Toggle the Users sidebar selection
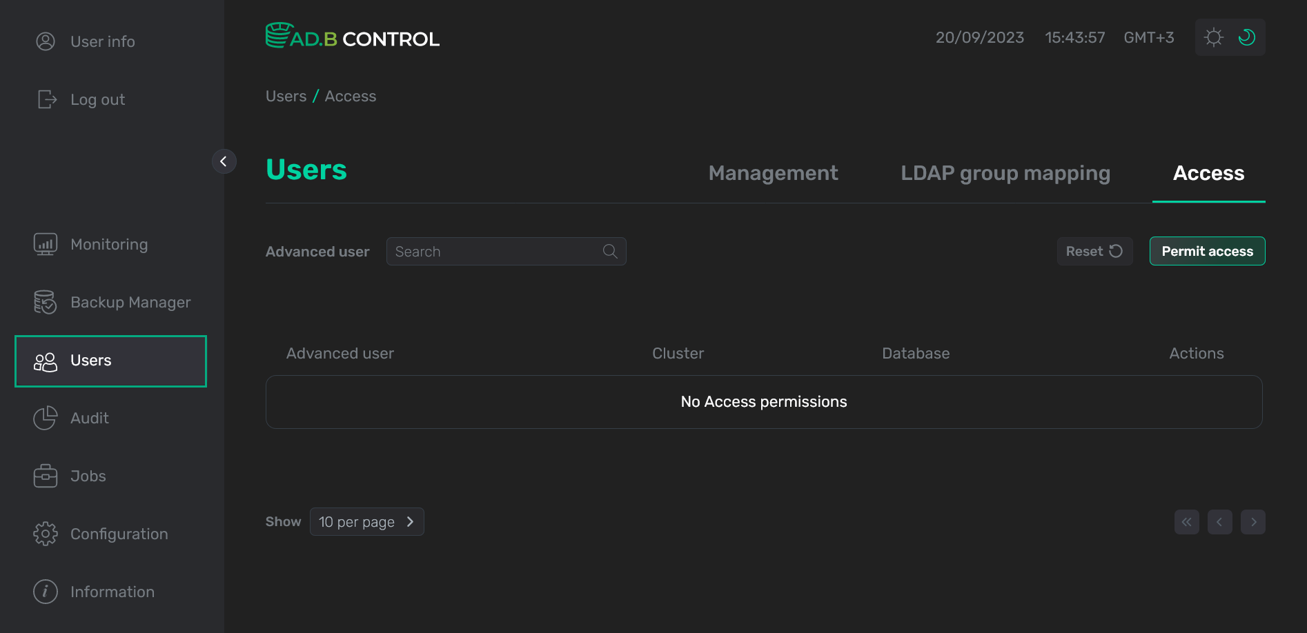 90,360
